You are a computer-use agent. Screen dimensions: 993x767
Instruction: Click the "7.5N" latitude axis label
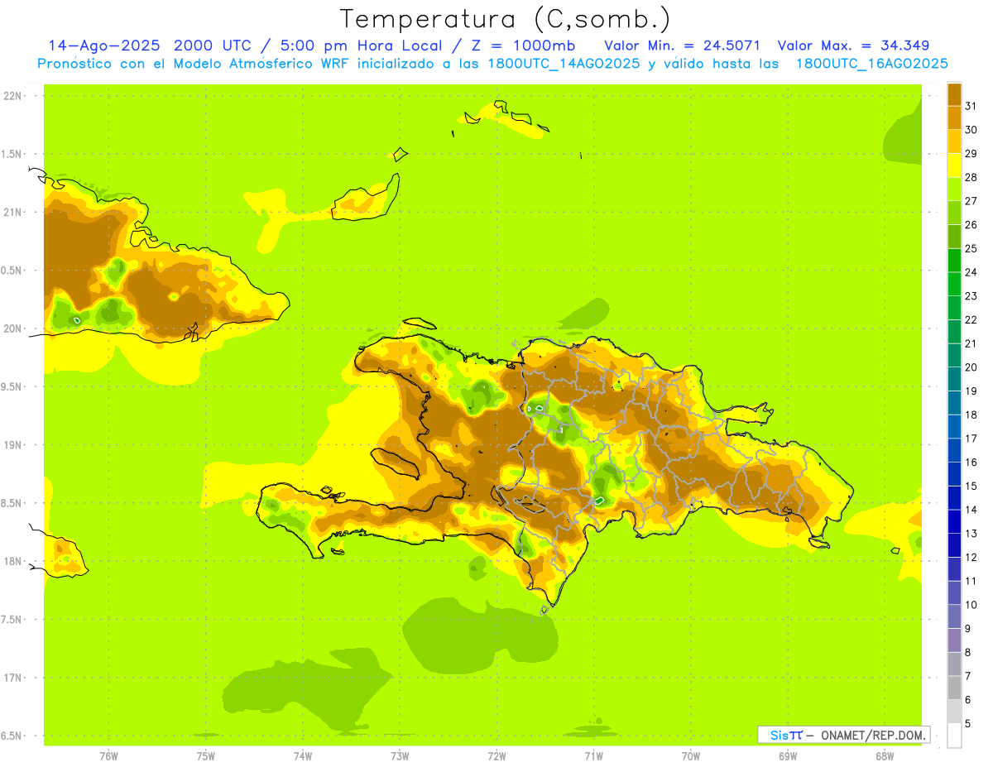click(12, 620)
